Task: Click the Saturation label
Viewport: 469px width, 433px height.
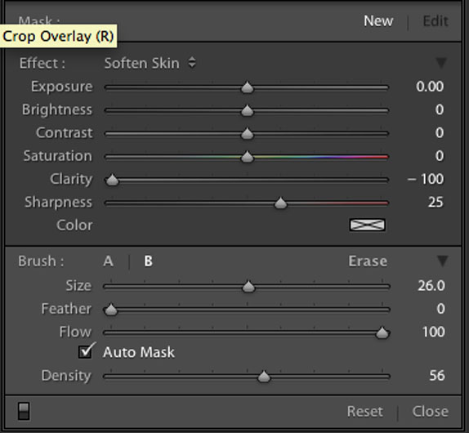Action: point(58,156)
